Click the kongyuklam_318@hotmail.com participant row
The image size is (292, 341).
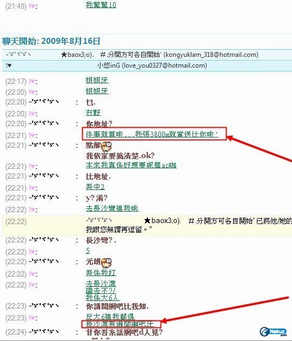(147, 55)
